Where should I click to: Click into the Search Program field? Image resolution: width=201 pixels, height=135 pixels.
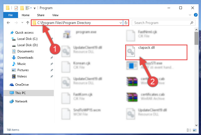point(161,23)
